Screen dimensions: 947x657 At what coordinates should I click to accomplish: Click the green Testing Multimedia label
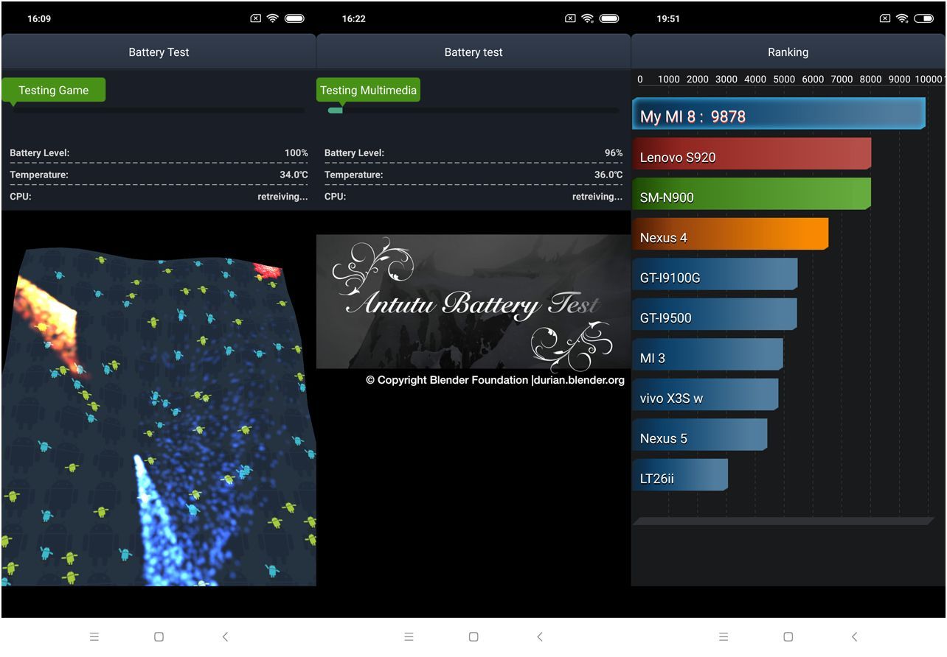pyautogui.click(x=368, y=90)
